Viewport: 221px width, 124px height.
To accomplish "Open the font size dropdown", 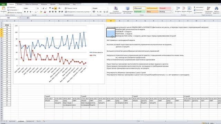I will coord(41,8).
